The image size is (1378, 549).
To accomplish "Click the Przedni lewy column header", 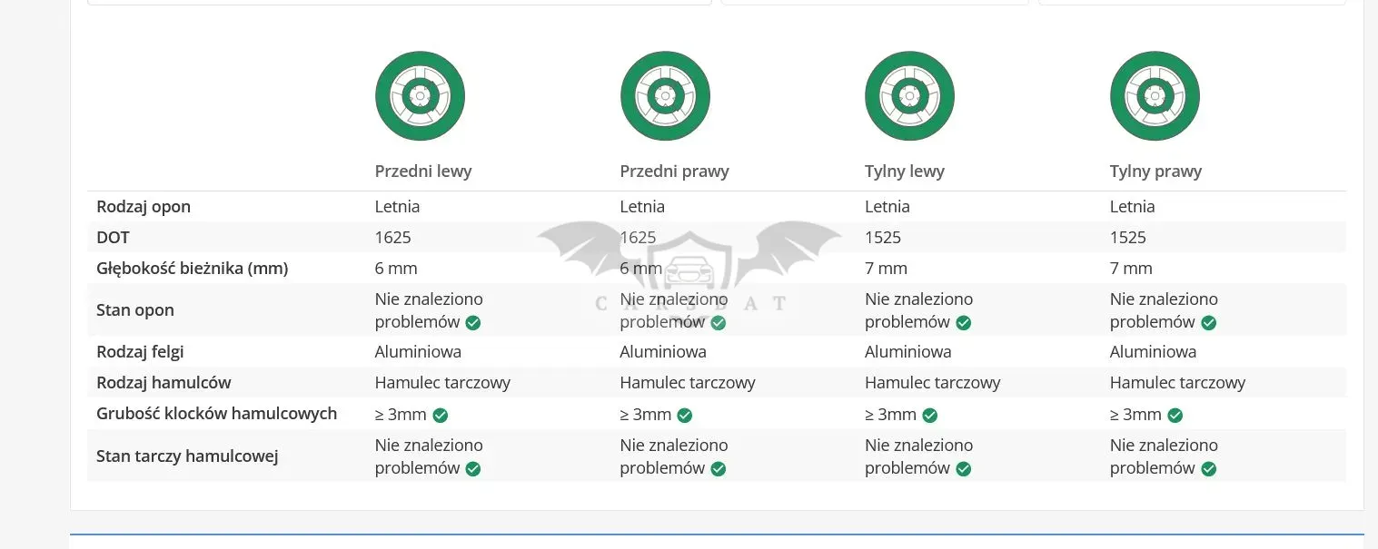I will coord(423,172).
